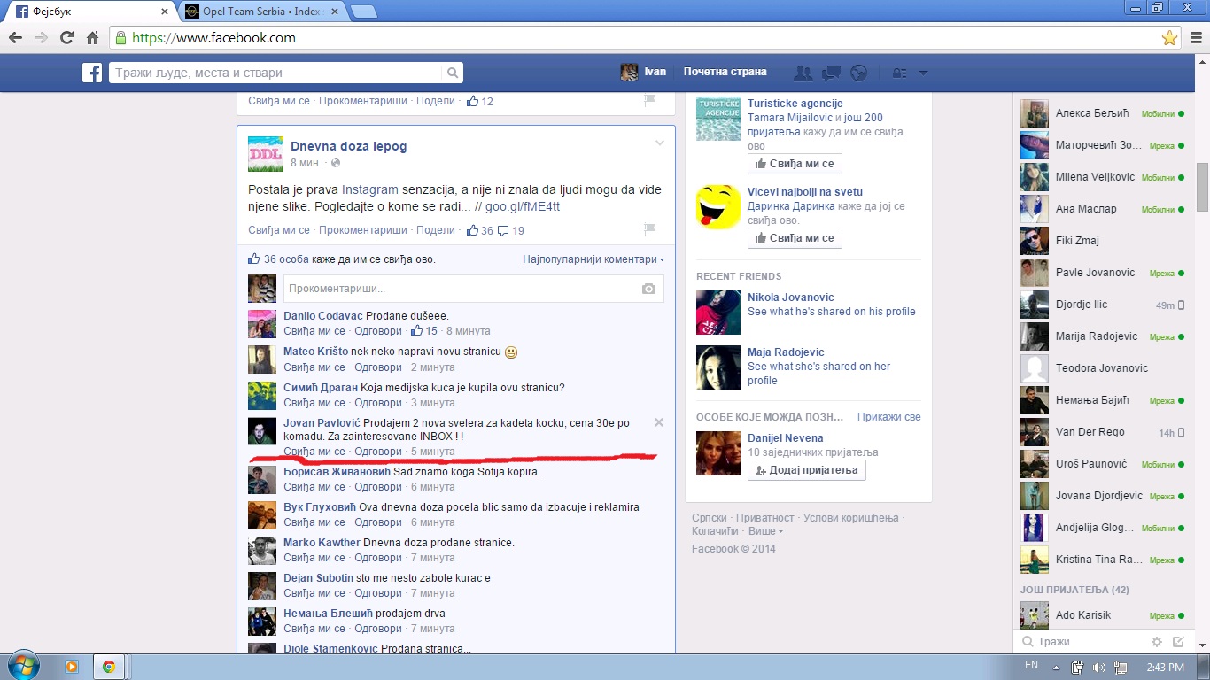1210x680 pixels.
Task: Click the Instagram link in post
Action: tap(369, 190)
